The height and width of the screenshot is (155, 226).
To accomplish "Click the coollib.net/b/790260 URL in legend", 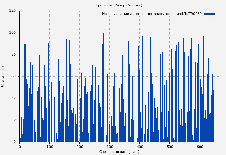I will pyautogui.click(x=184, y=14).
